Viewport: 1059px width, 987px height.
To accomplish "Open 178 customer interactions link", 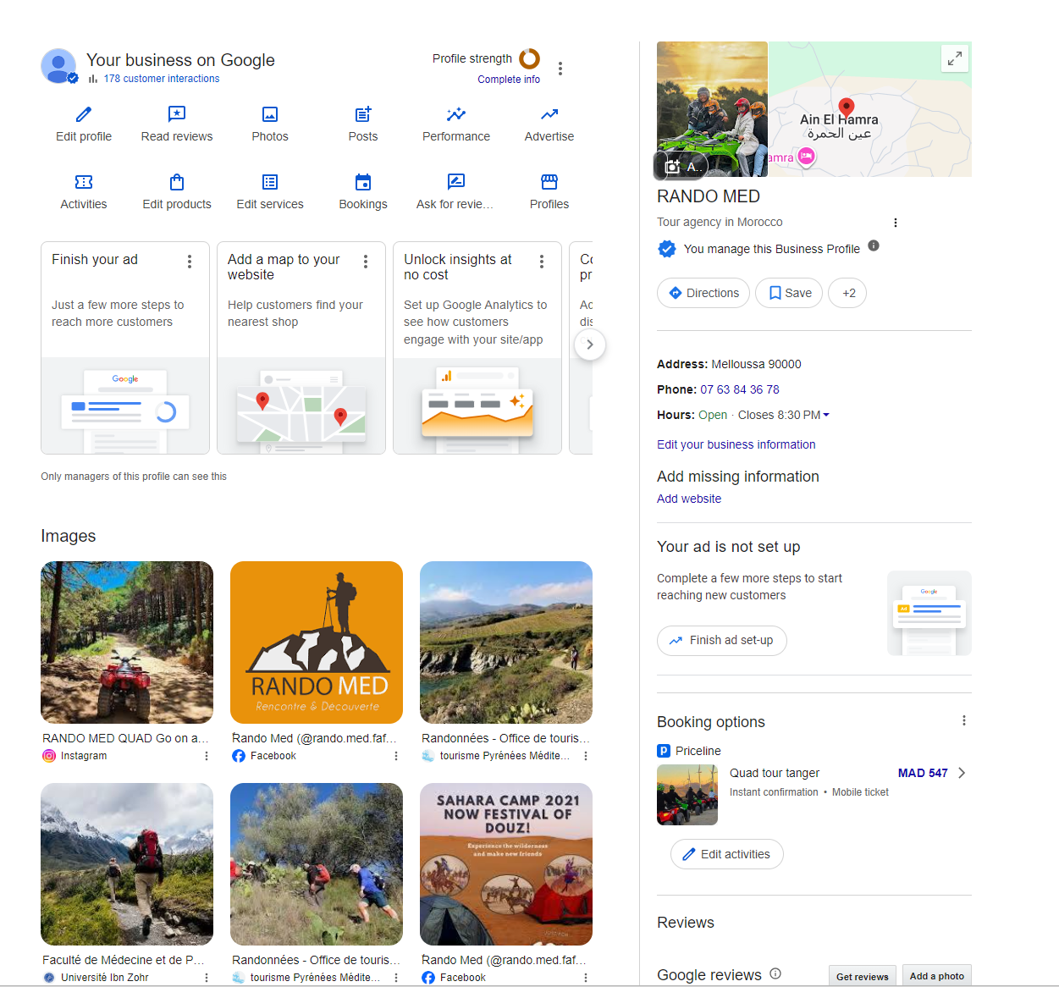I will tap(162, 79).
